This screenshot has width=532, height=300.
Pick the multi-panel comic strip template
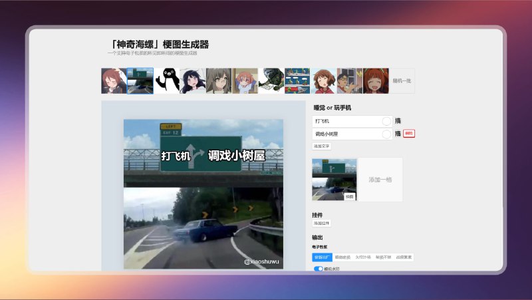(297, 80)
